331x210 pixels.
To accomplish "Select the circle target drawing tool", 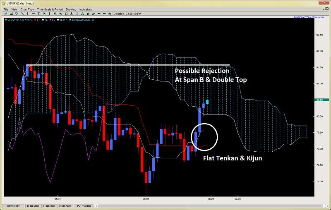I will [x=44, y=14].
